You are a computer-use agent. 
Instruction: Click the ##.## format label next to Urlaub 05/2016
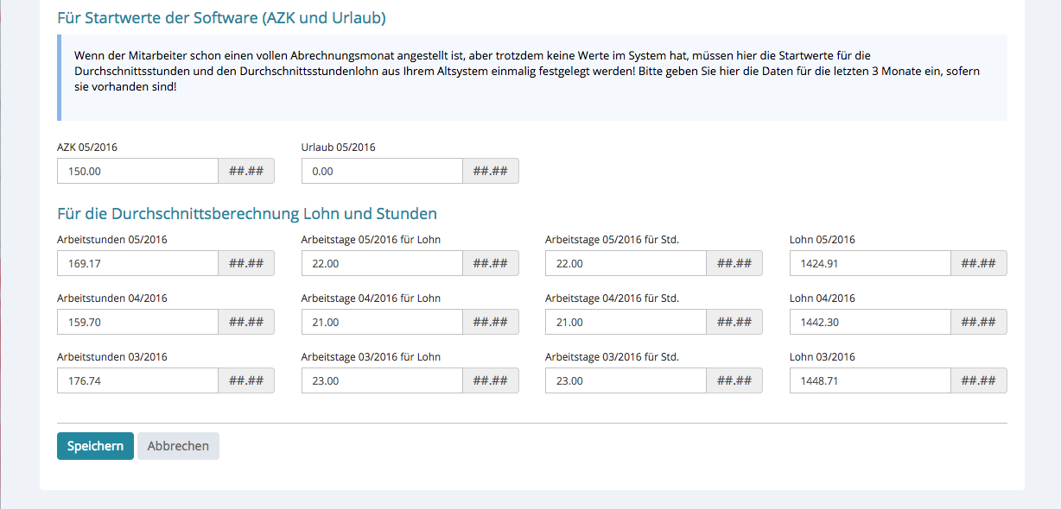(491, 171)
